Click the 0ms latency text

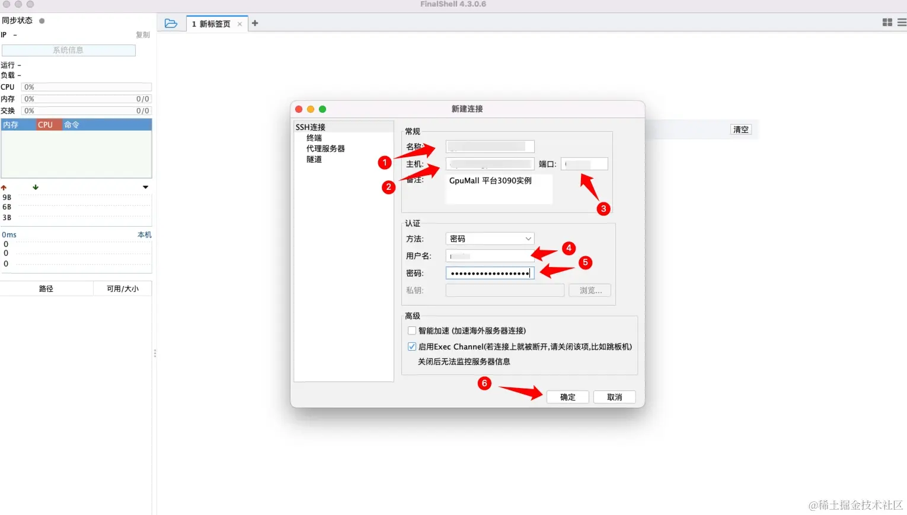tap(9, 235)
